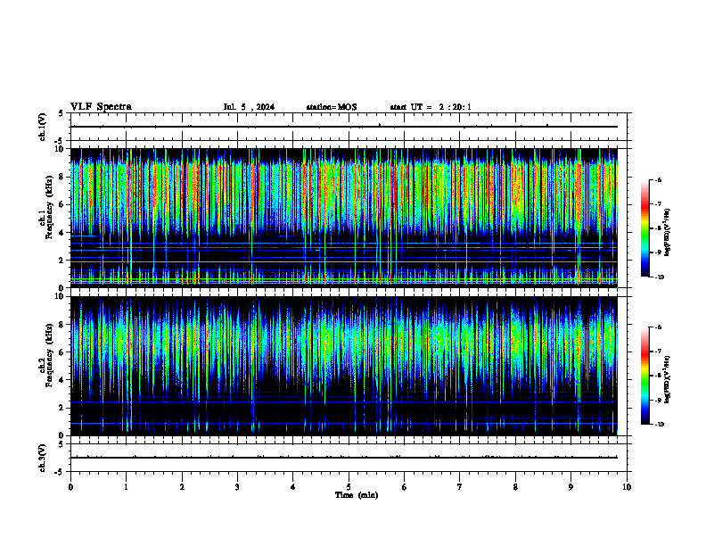This screenshot has height=546, width=706.
Task: Click the time axis tick label "10"
Action: pos(627,487)
